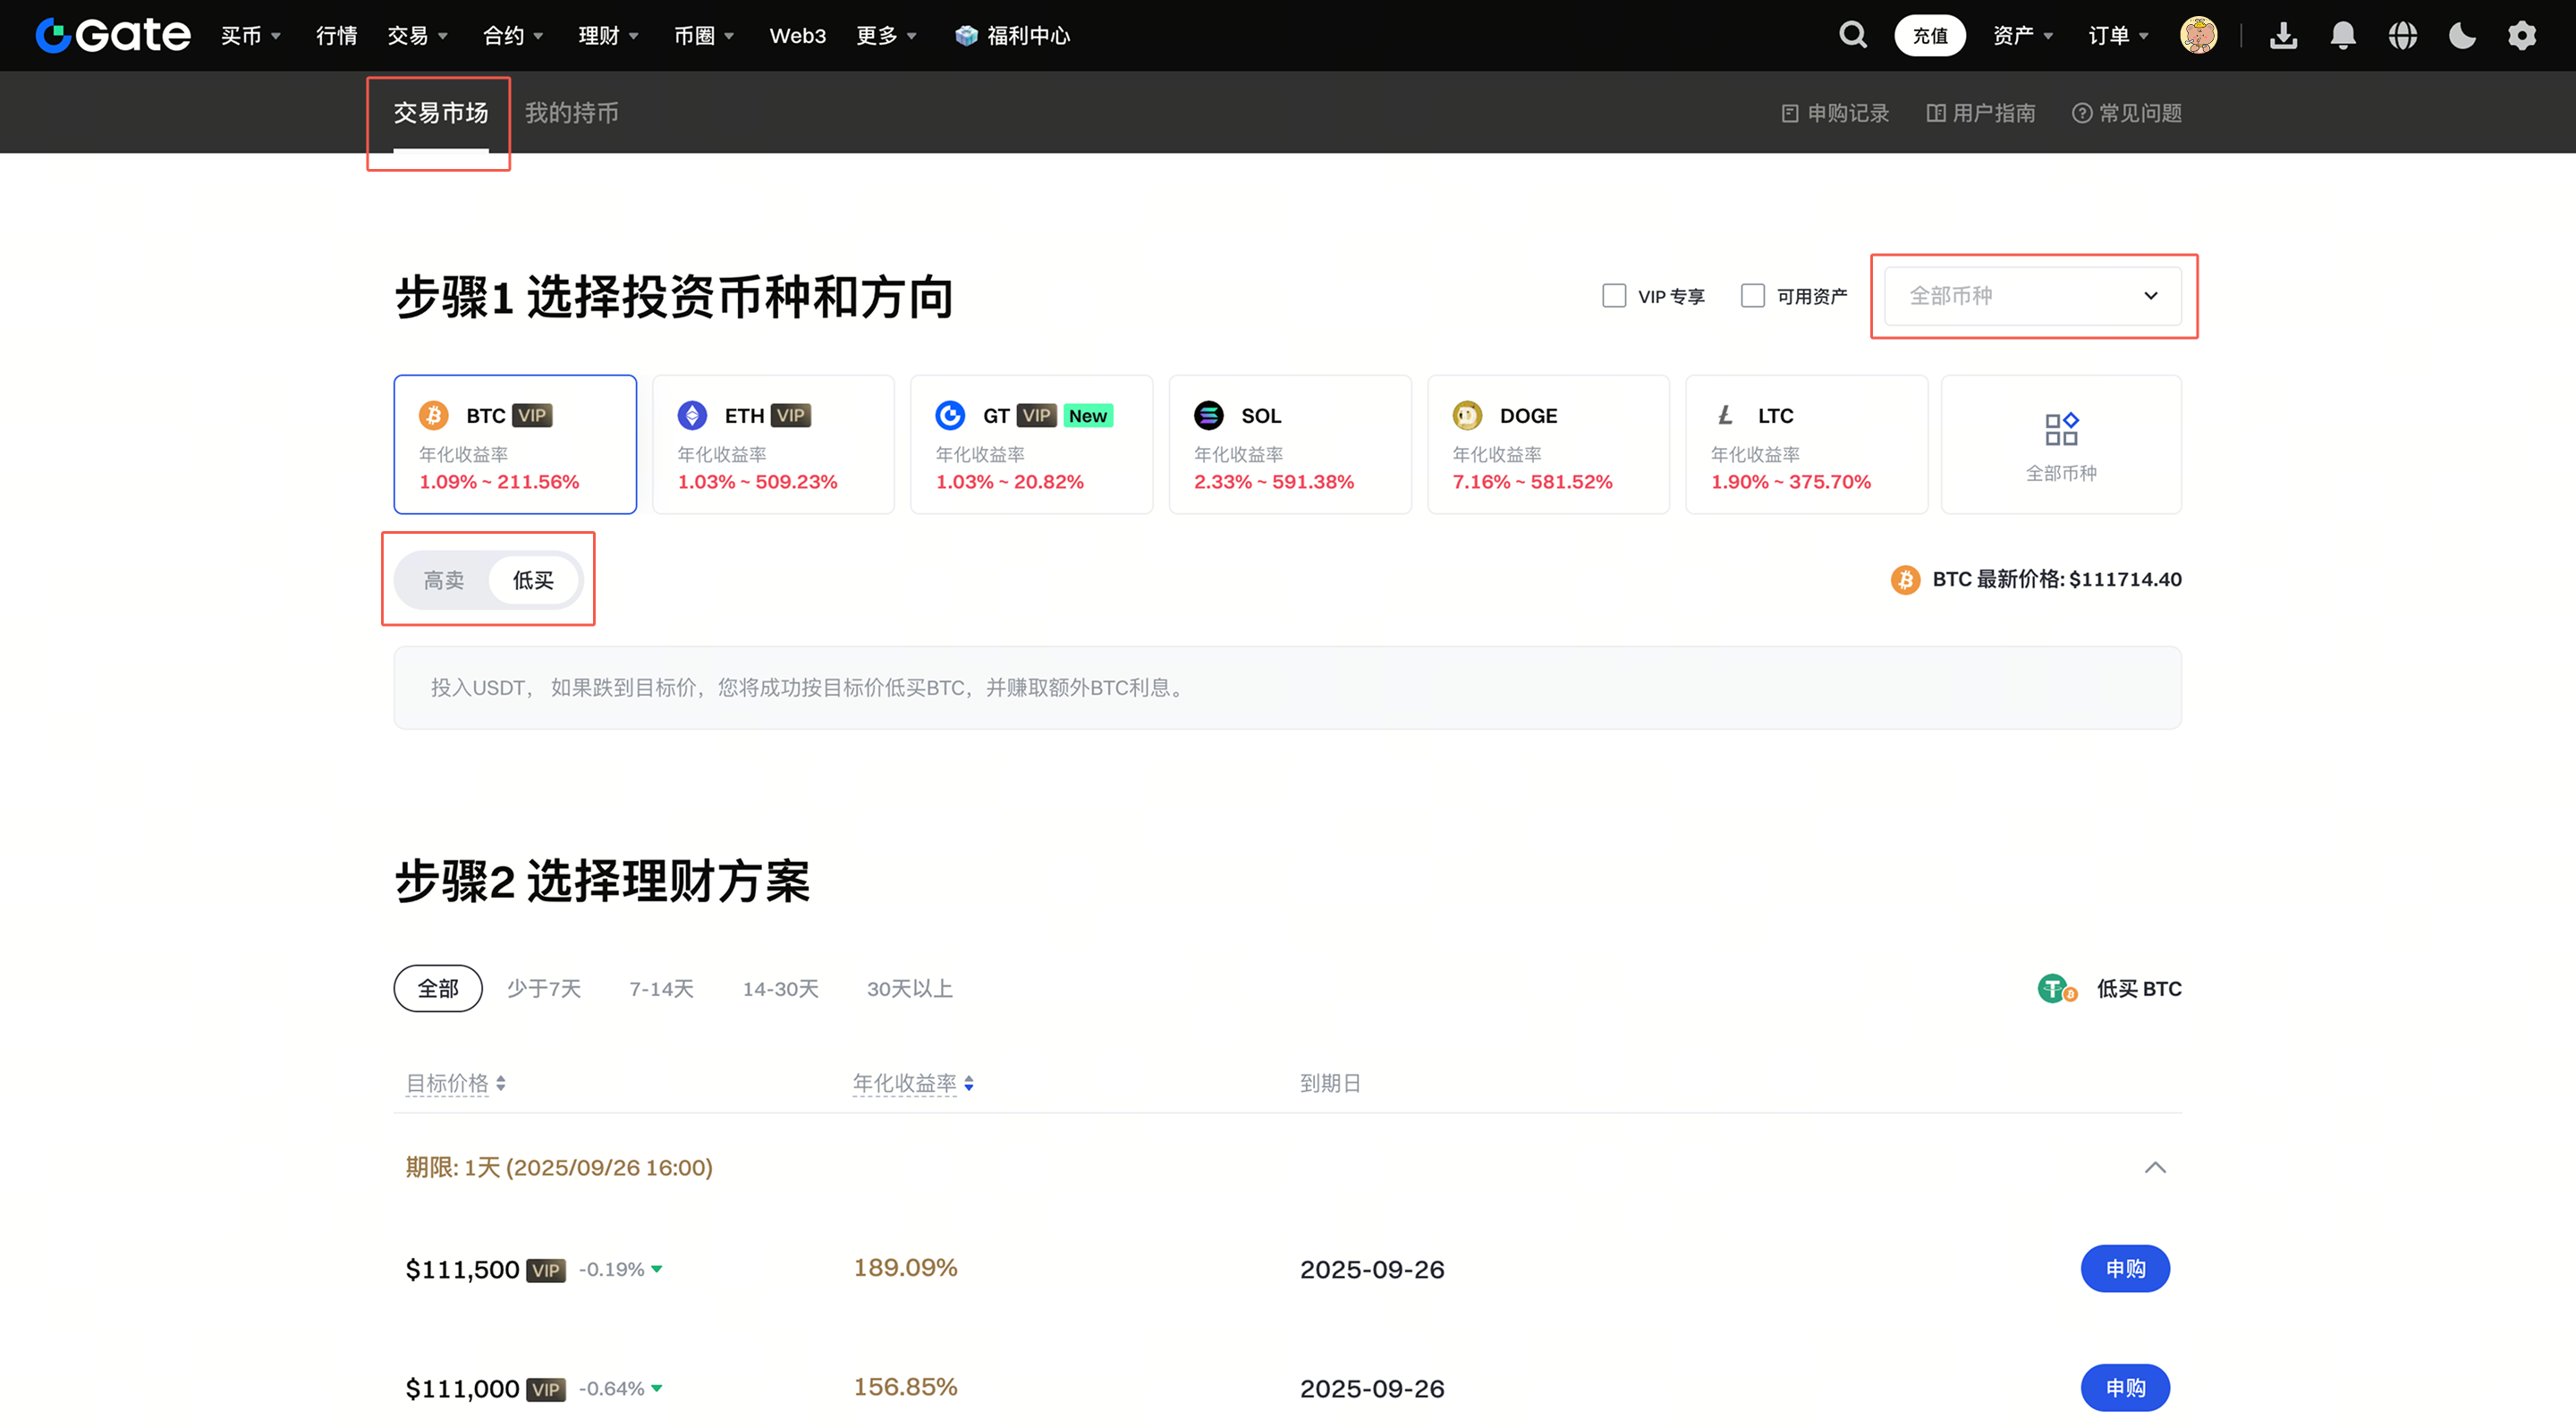Open the settings gear icon

2521,36
